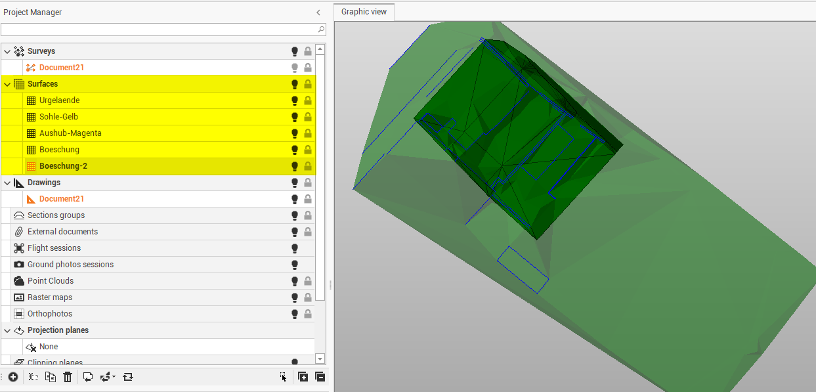Collapse the Surfaces tree group
Image resolution: width=816 pixels, height=392 pixels.
coord(7,84)
